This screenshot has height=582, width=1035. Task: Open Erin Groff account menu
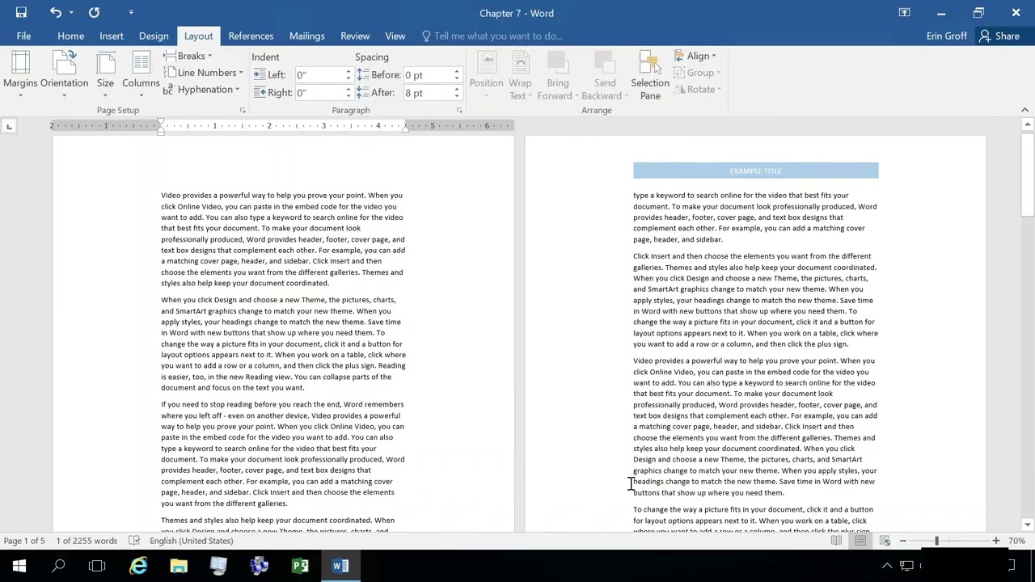point(947,36)
